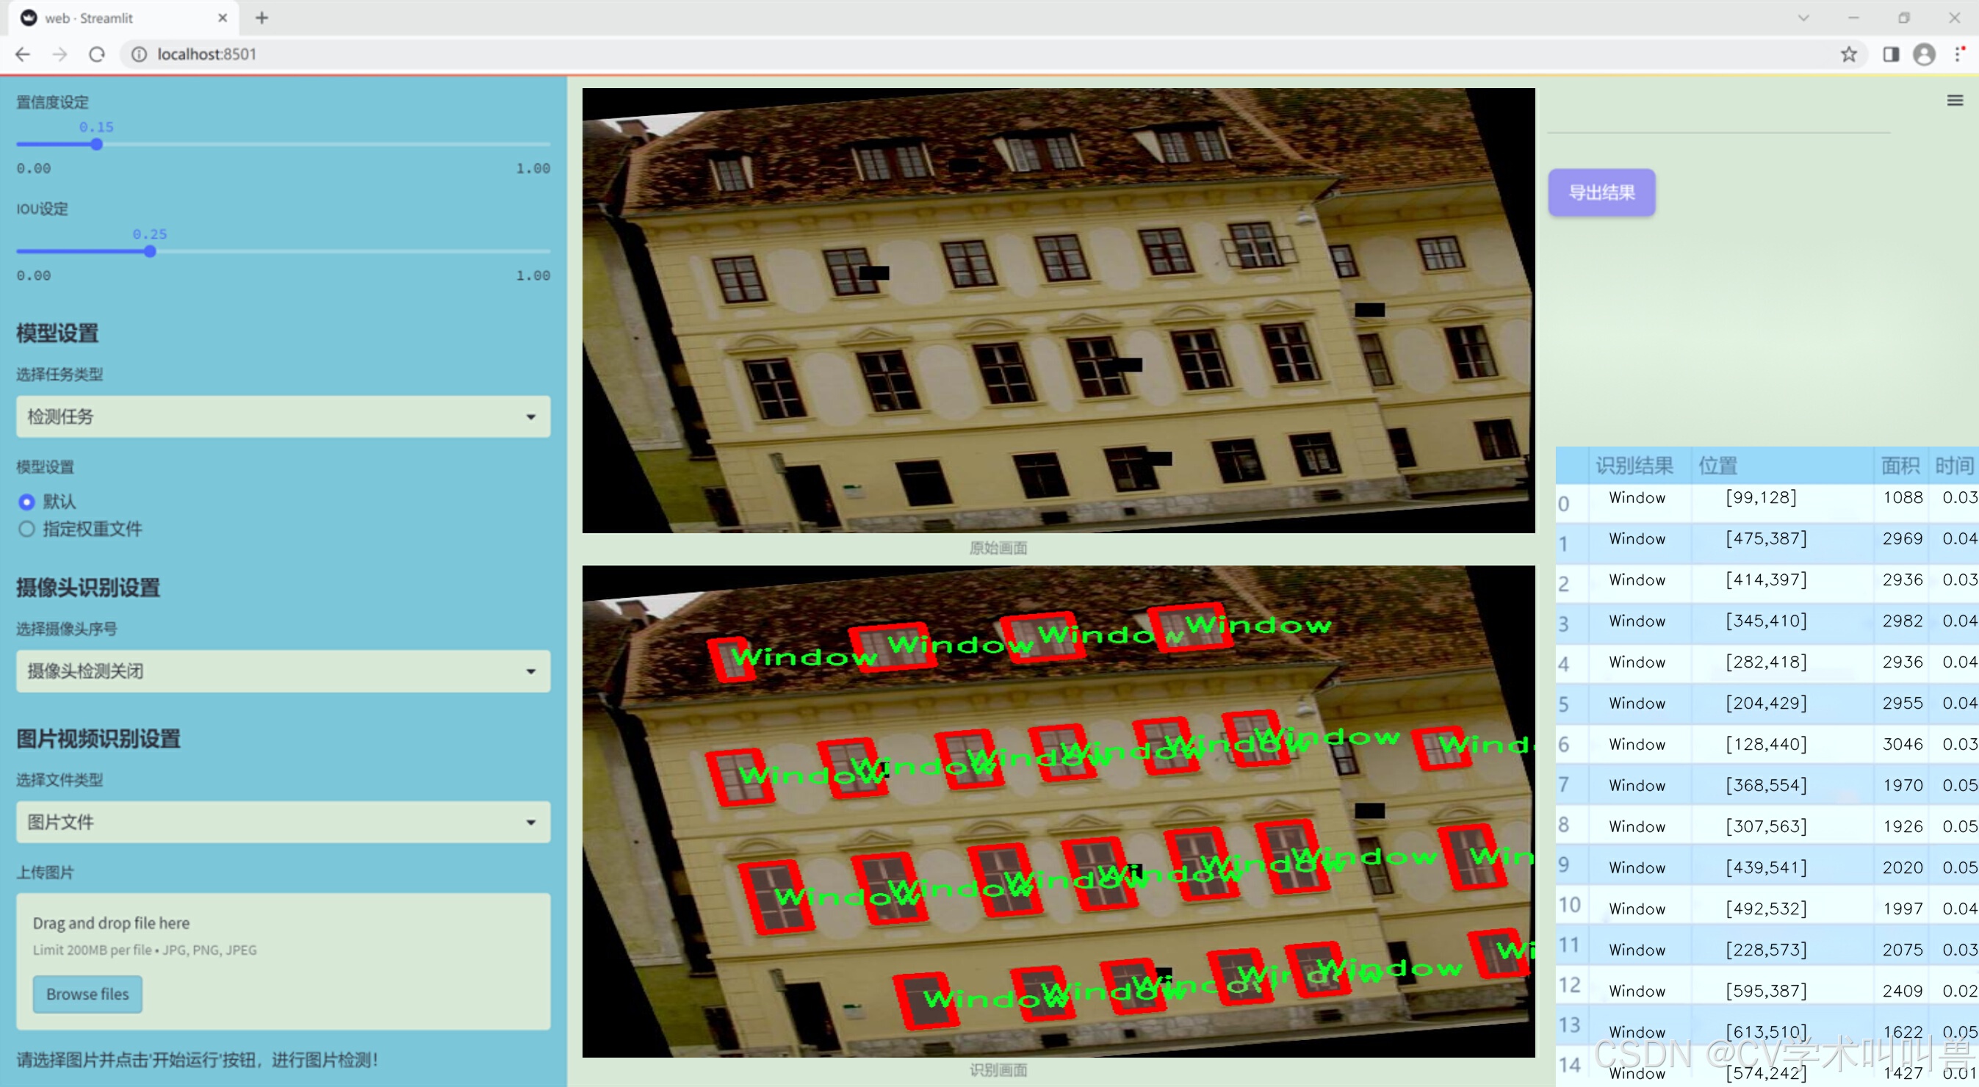Open the Streamlit hamburger menu
The height and width of the screenshot is (1087, 1979).
pos(1955,101)
